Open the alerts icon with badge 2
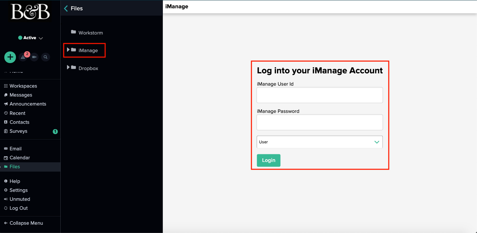This screenshot has height=233, width=477. (23, 57)
